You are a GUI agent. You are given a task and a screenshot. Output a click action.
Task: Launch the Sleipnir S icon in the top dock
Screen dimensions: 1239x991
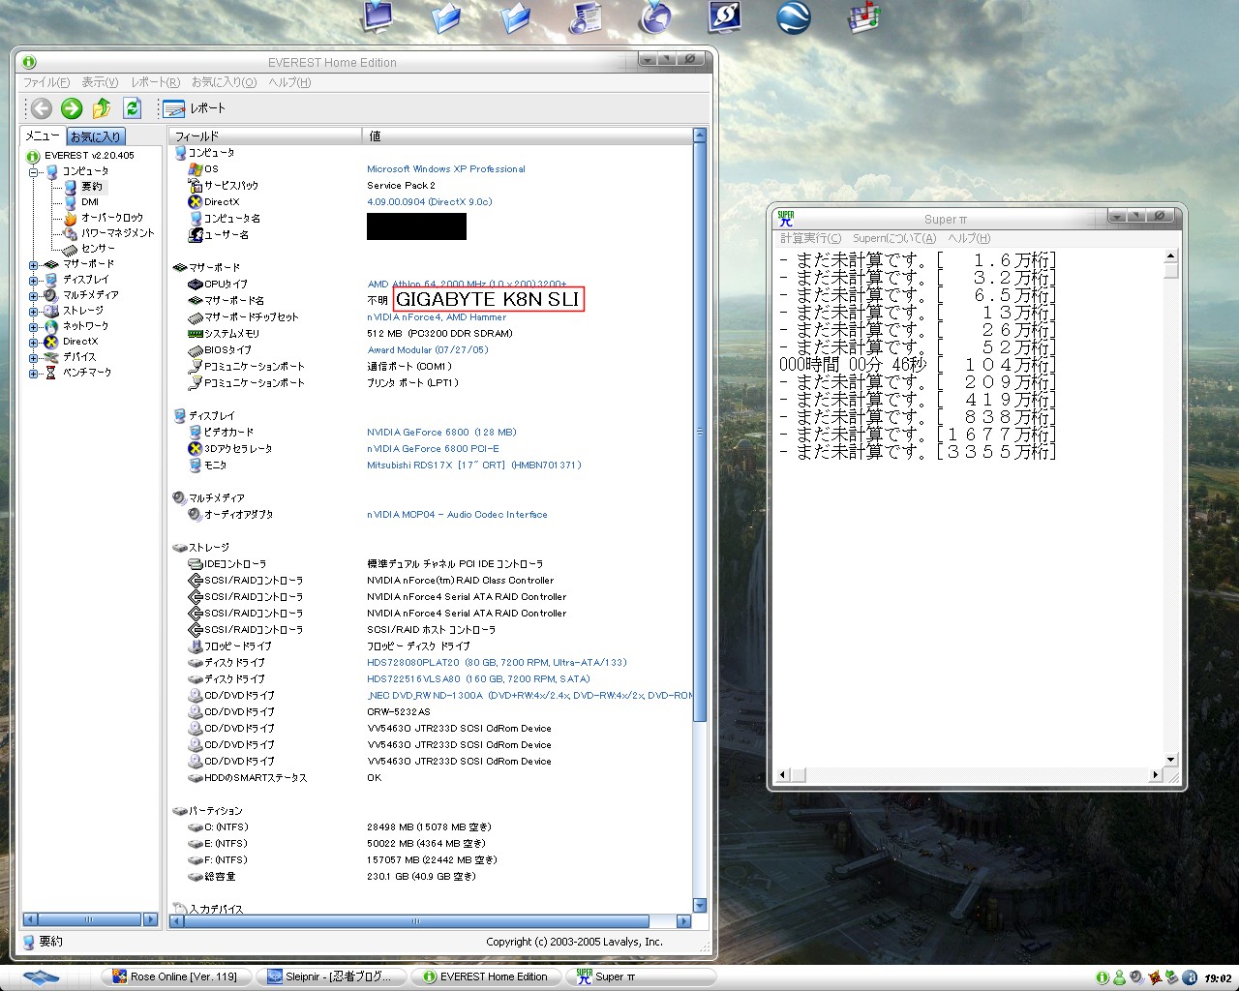[725, 16]
